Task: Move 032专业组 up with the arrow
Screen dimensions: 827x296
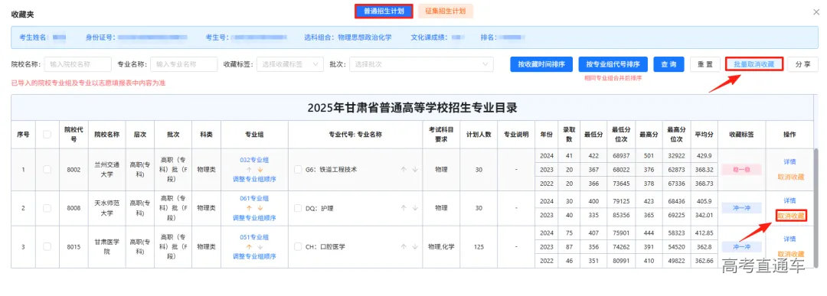Action: tap(249, 170)
